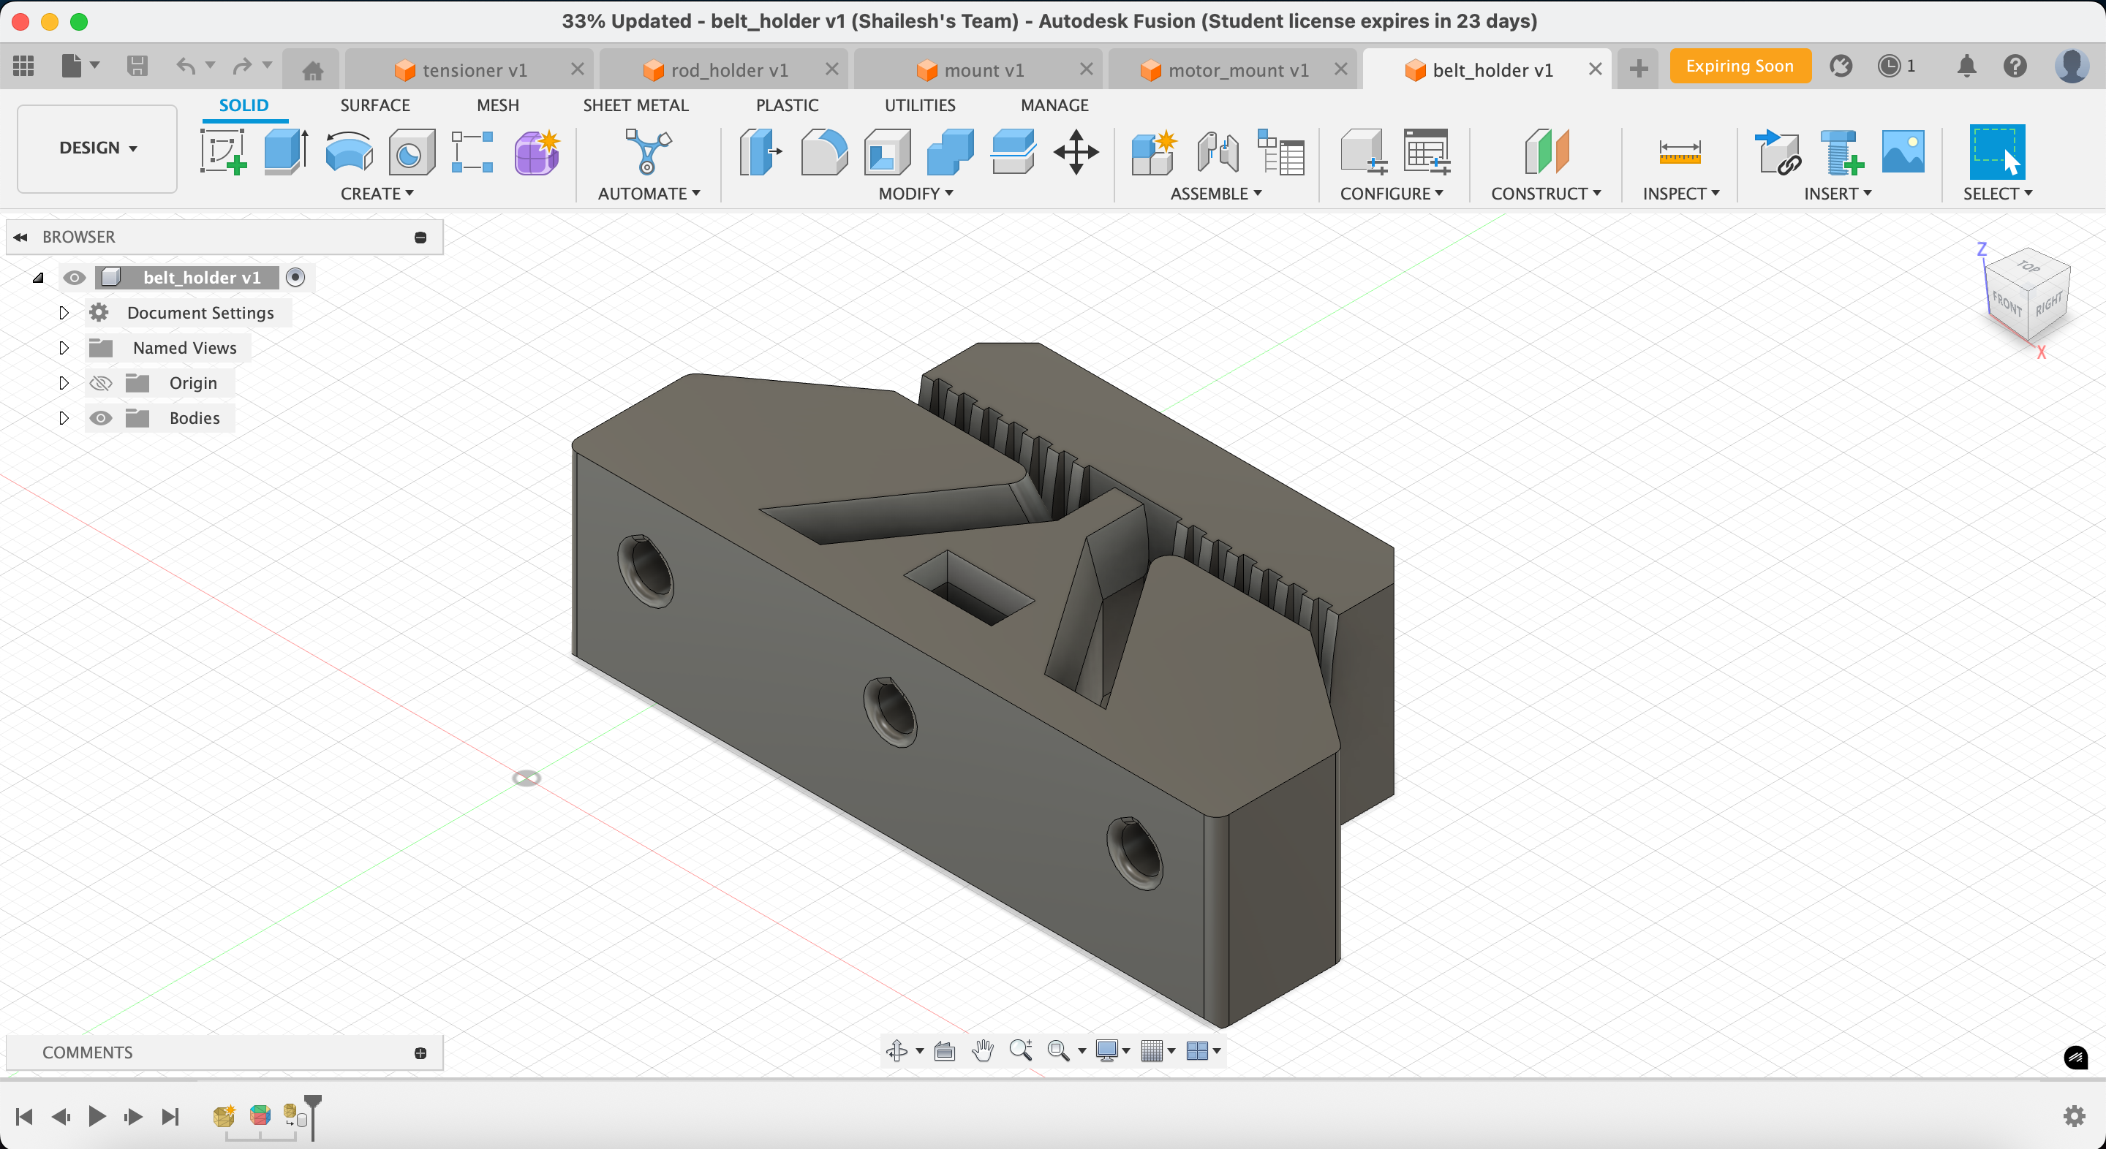
Task: Expand the Document Settings node
Action: tap(64, 313)
